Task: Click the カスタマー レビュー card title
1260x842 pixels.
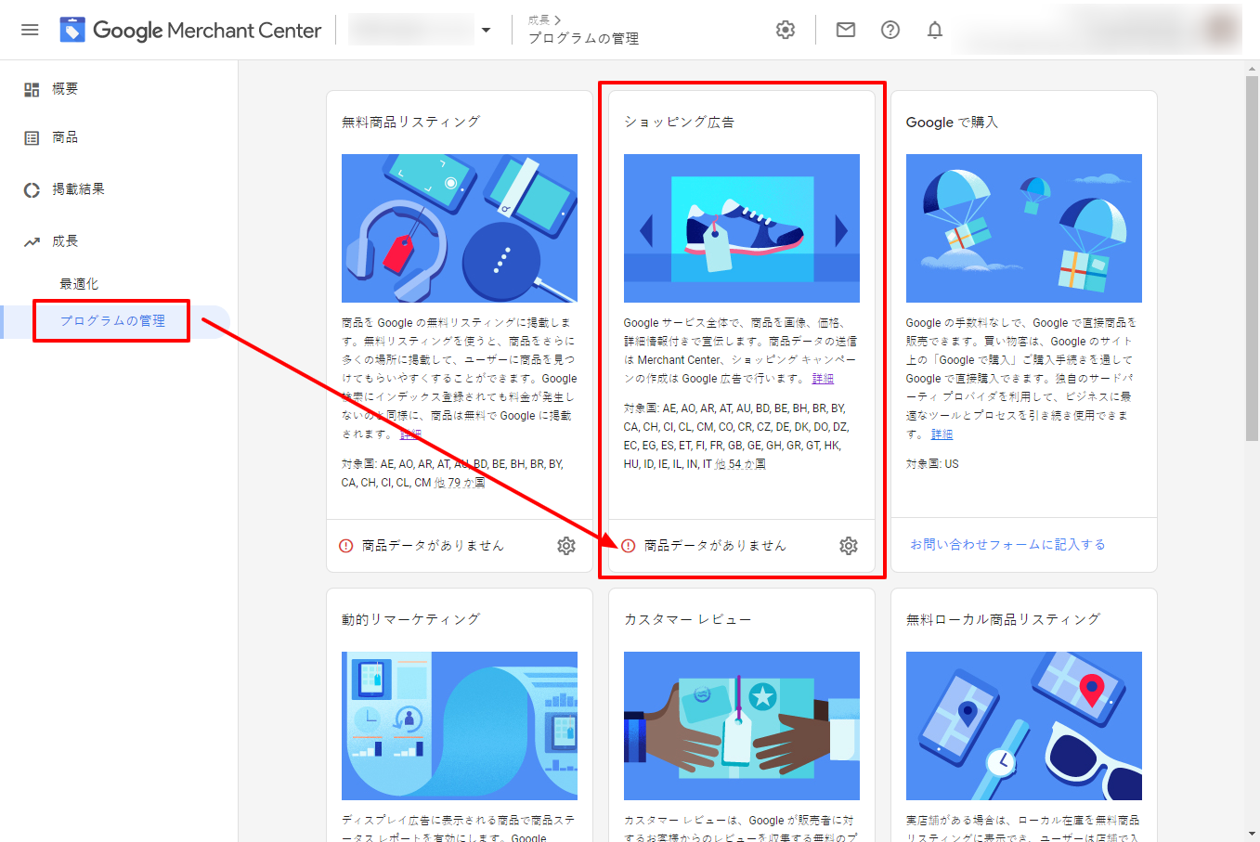Action: (687, 619)
